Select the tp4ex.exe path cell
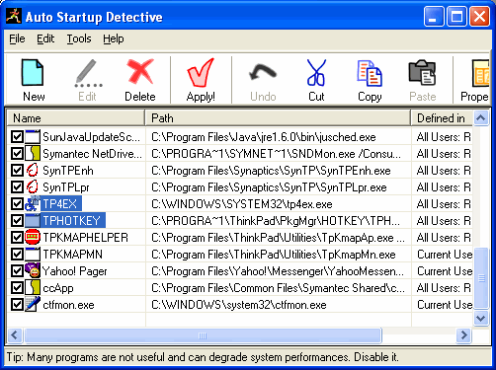Viewport: 496px width, 370px height. (x=279, y=203)
